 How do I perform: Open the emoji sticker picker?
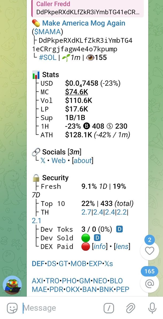[x=12, y=308]
